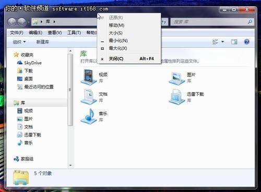Viewport: 261px width, 192px height.
Task: Select 大小(S) in the system menu
Action: click(x=129, y=33)
